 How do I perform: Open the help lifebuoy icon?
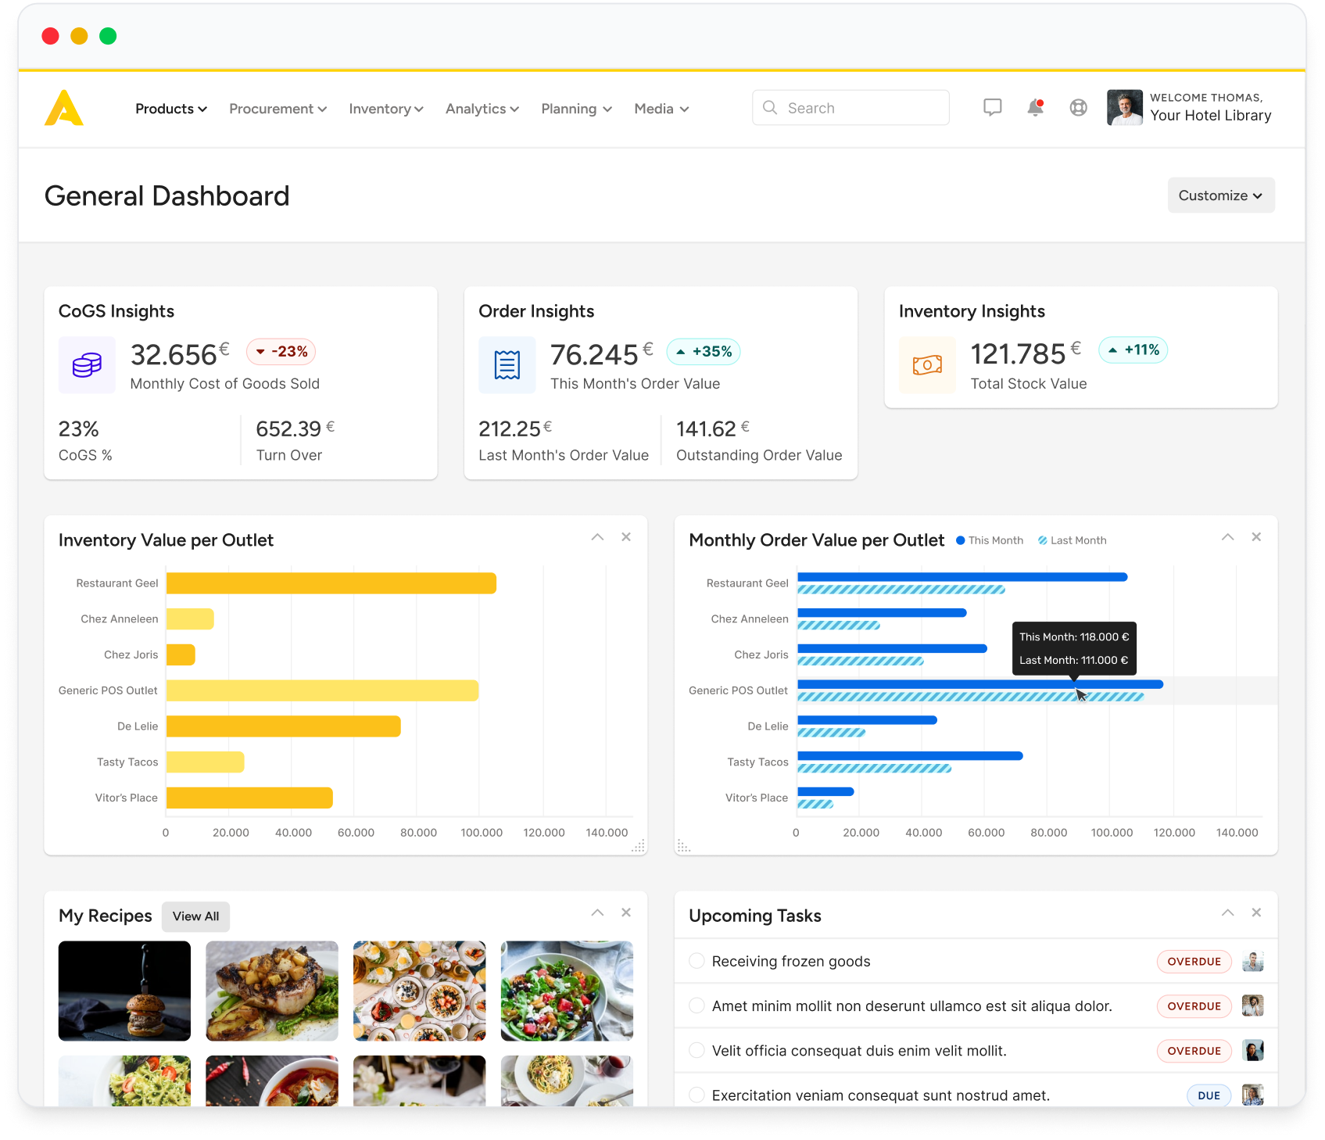pyautogui.click(x=1078, y=108)
